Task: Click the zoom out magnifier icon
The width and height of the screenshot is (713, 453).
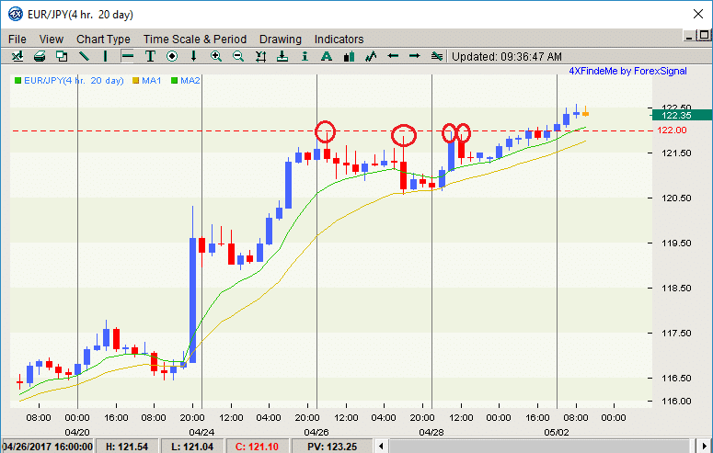Action: pos(238,56)
